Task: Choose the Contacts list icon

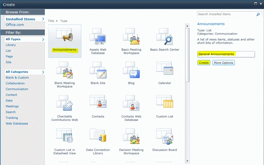Action: [98, 101]
